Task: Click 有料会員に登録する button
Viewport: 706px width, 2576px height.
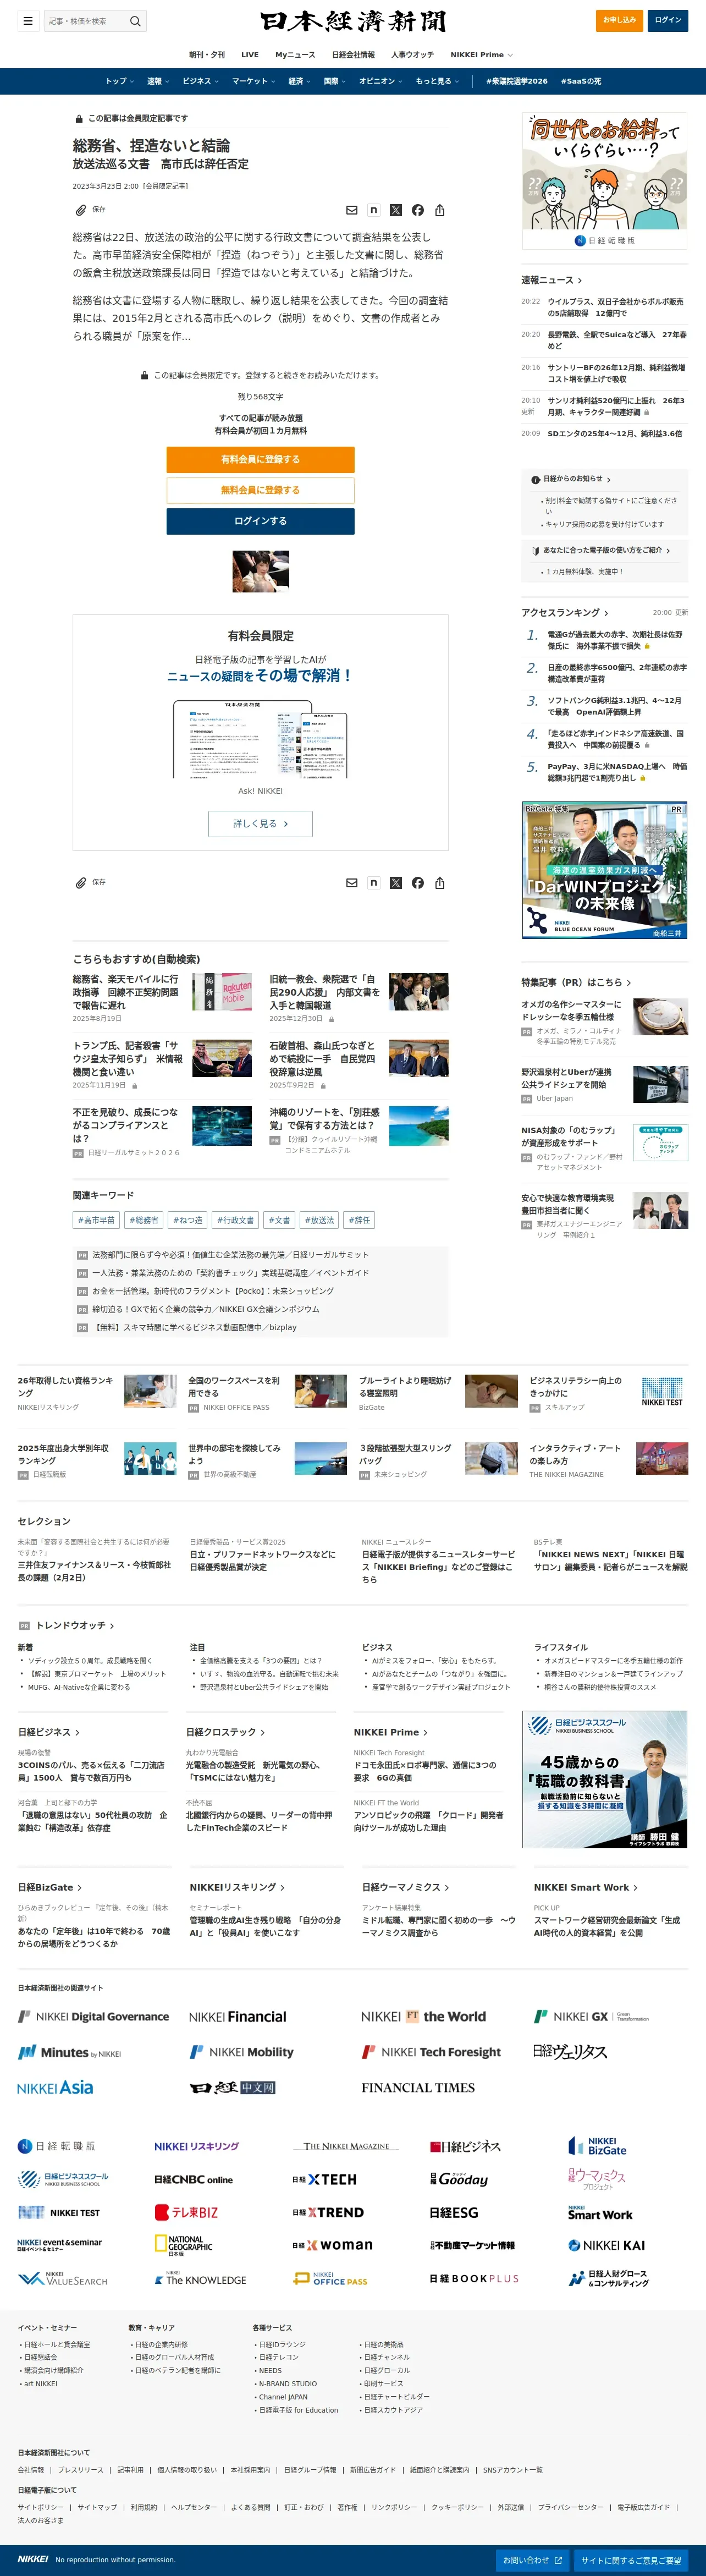Action: (x=260, y=459)
